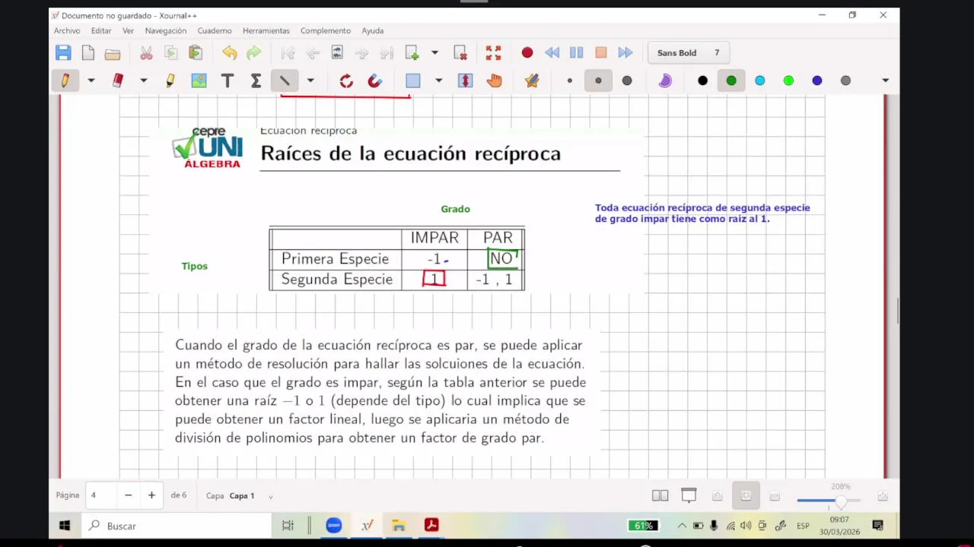Open the Navegación menu
This screenshot has width=974, height=547.
(x=166, y=30)
